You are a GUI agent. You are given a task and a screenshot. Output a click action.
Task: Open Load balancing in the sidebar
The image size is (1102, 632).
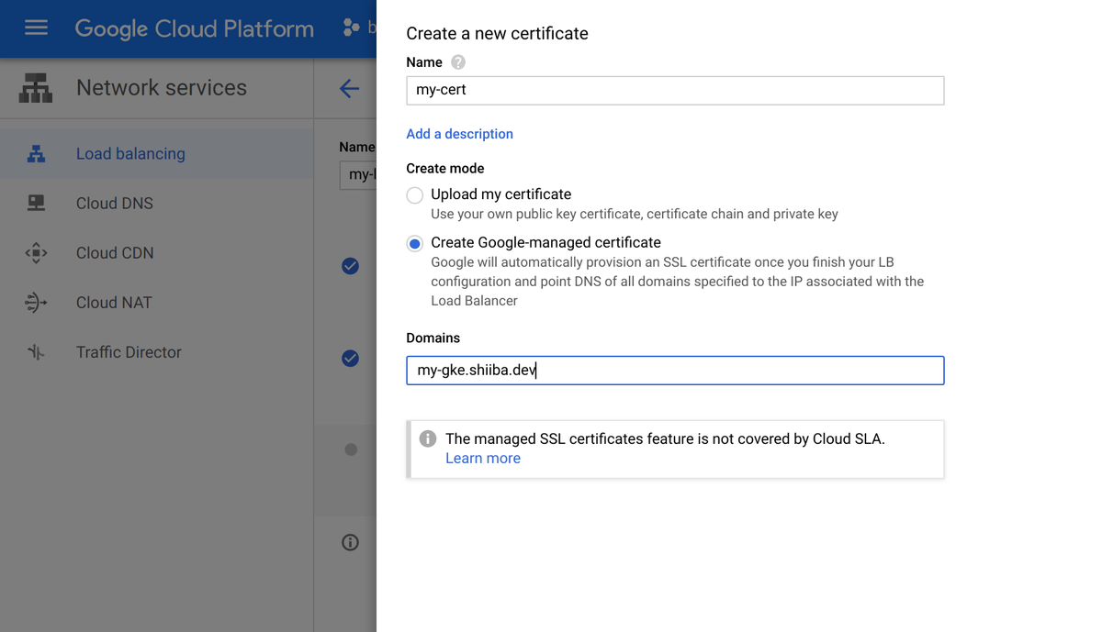156,154
